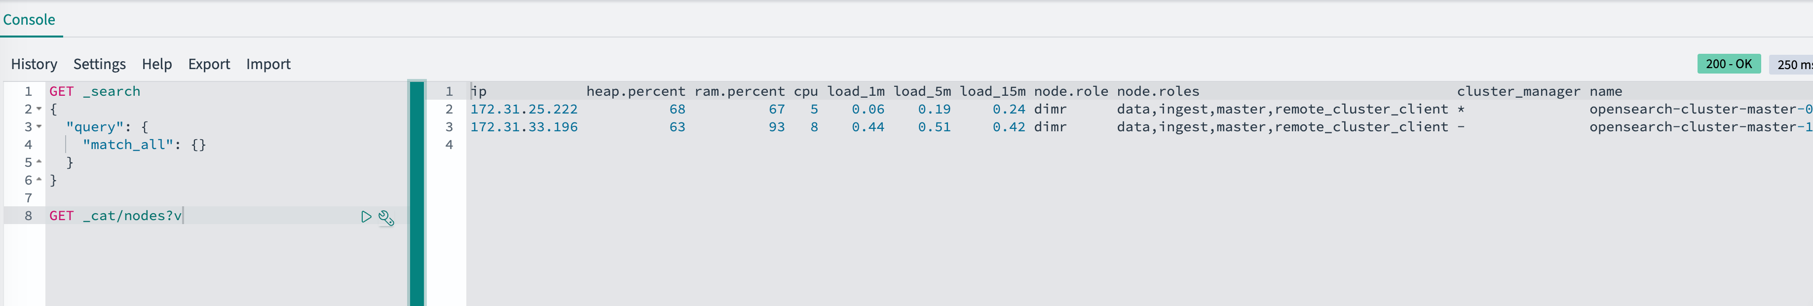1813x306 pixels.
Task: Click the teal divider between editor and output
Action: [x=416, y=193]
